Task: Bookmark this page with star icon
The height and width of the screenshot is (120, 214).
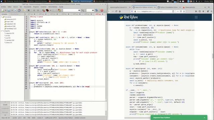Action: click(184, 11)
